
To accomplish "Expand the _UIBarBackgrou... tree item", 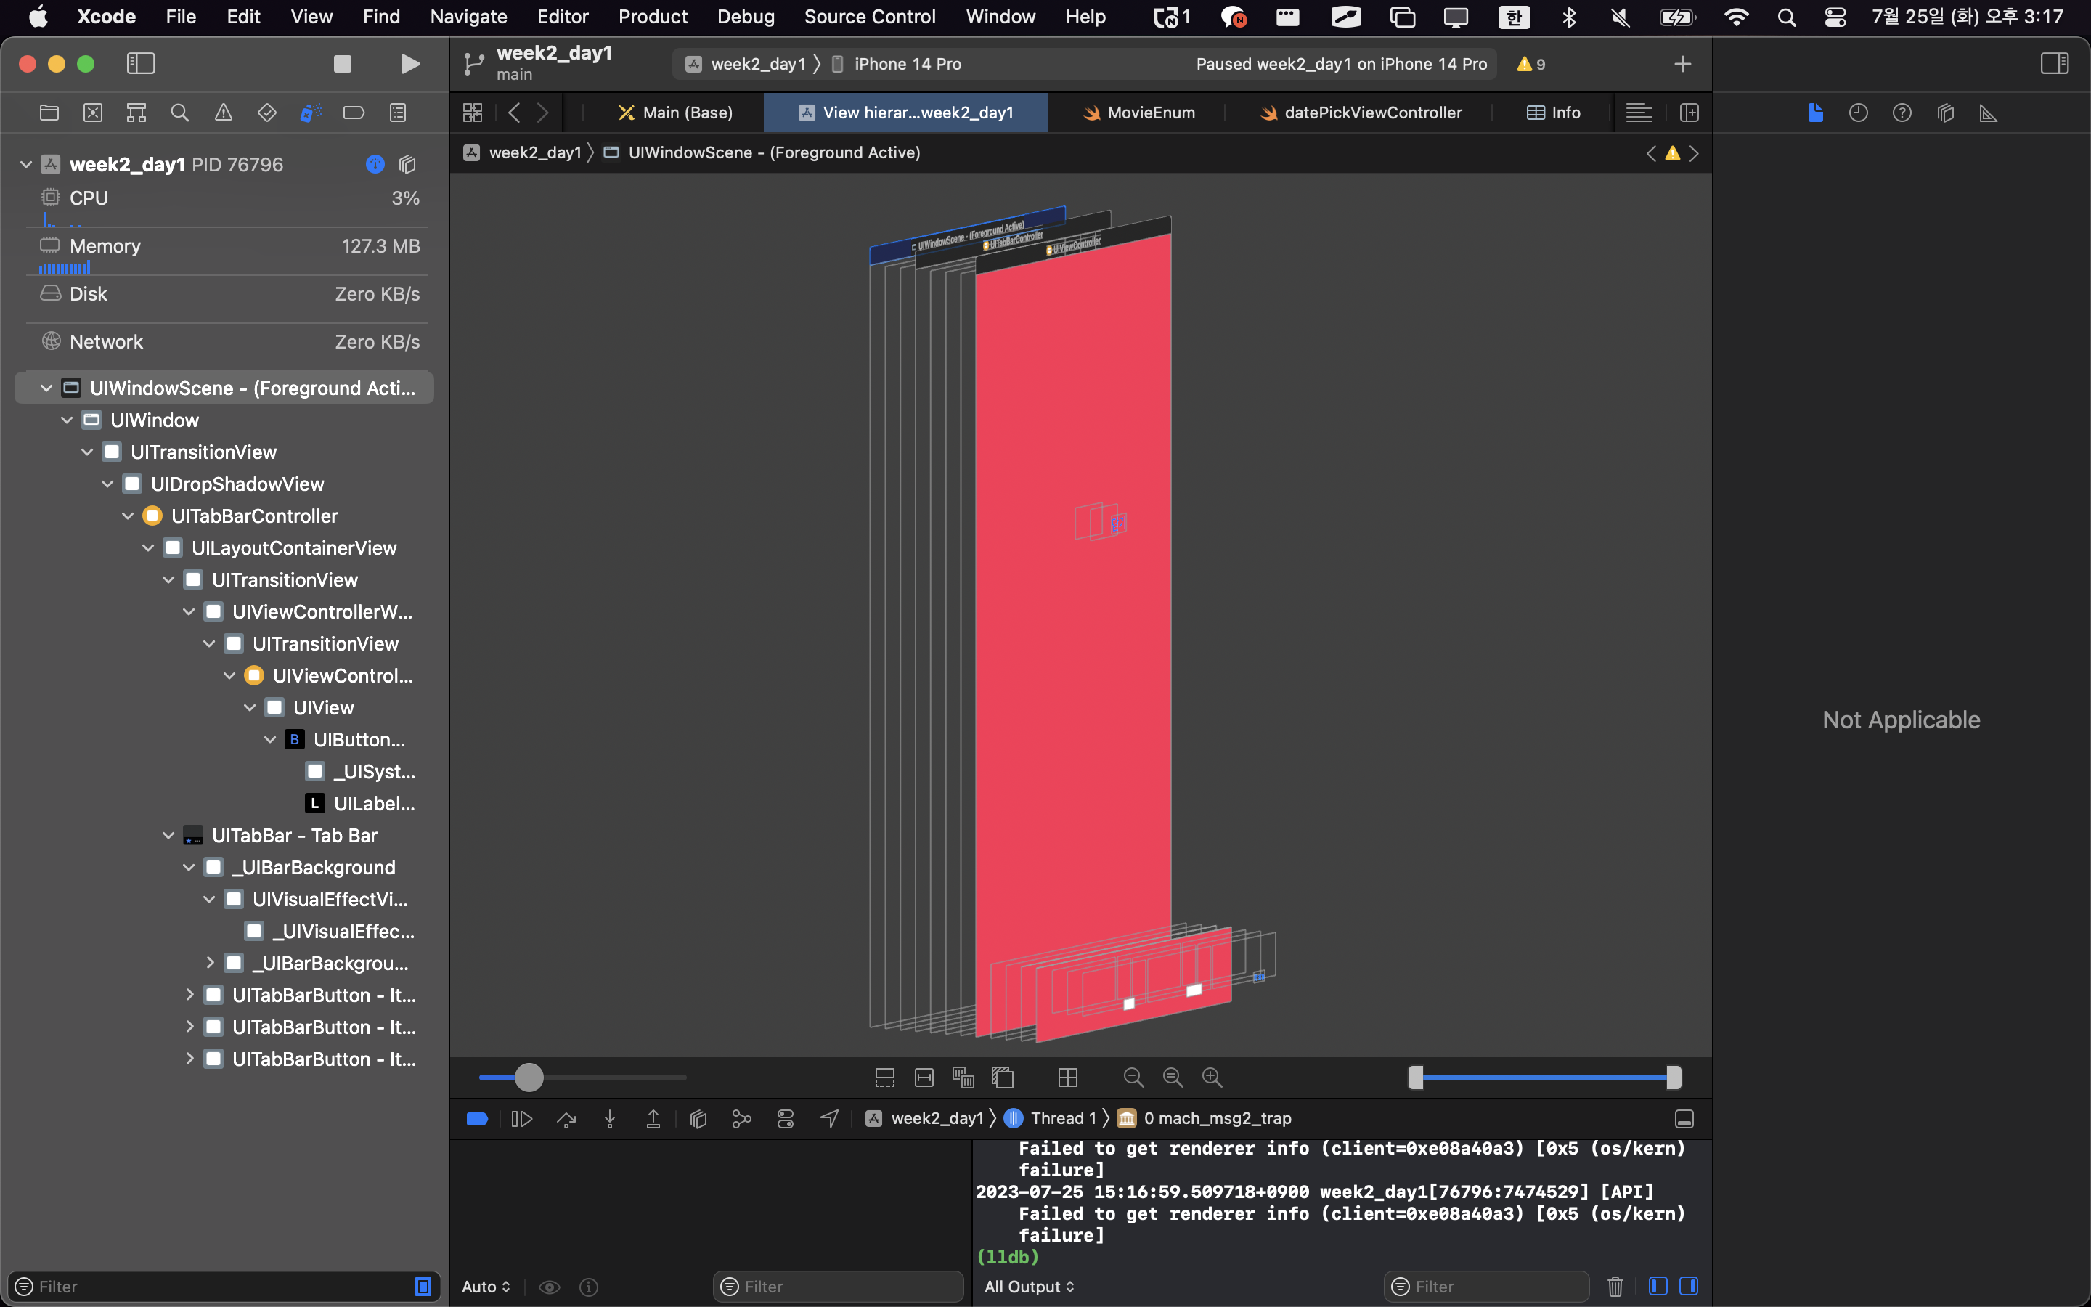I will point(210,963).
